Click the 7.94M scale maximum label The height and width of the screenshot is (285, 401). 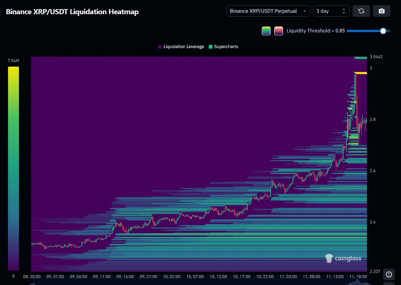13,60
